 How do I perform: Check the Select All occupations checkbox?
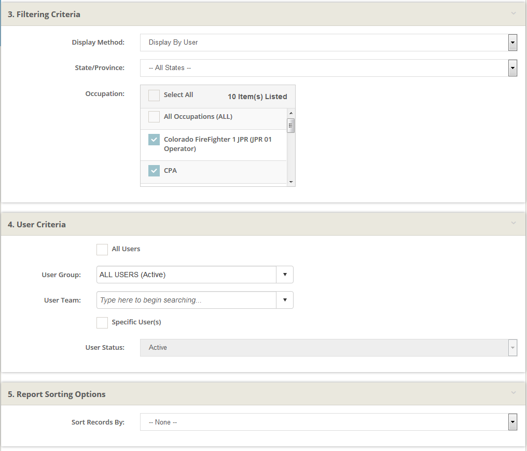[x=154, y=95]
